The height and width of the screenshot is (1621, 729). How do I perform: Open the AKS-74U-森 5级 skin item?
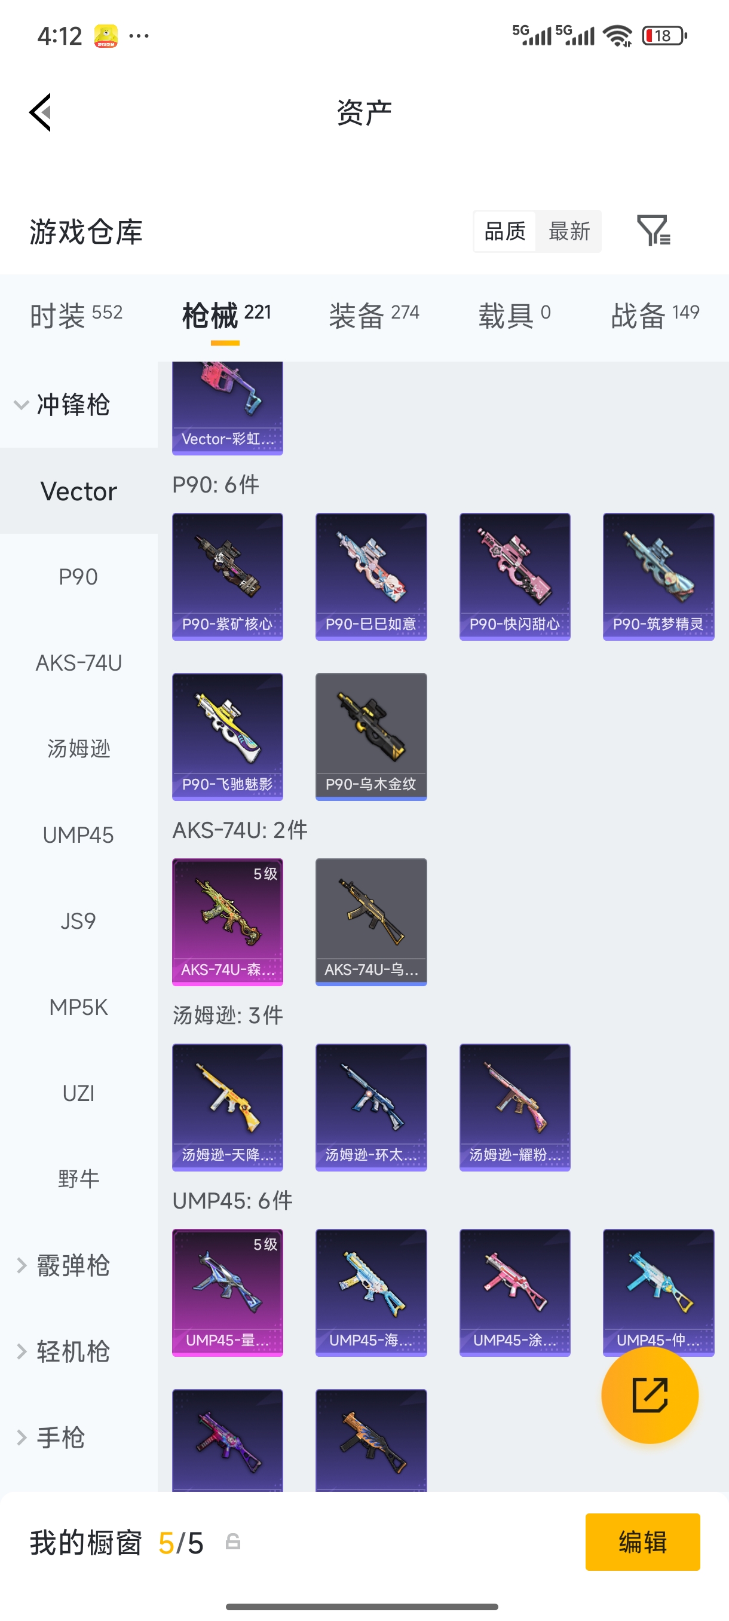tap(228, 922)
